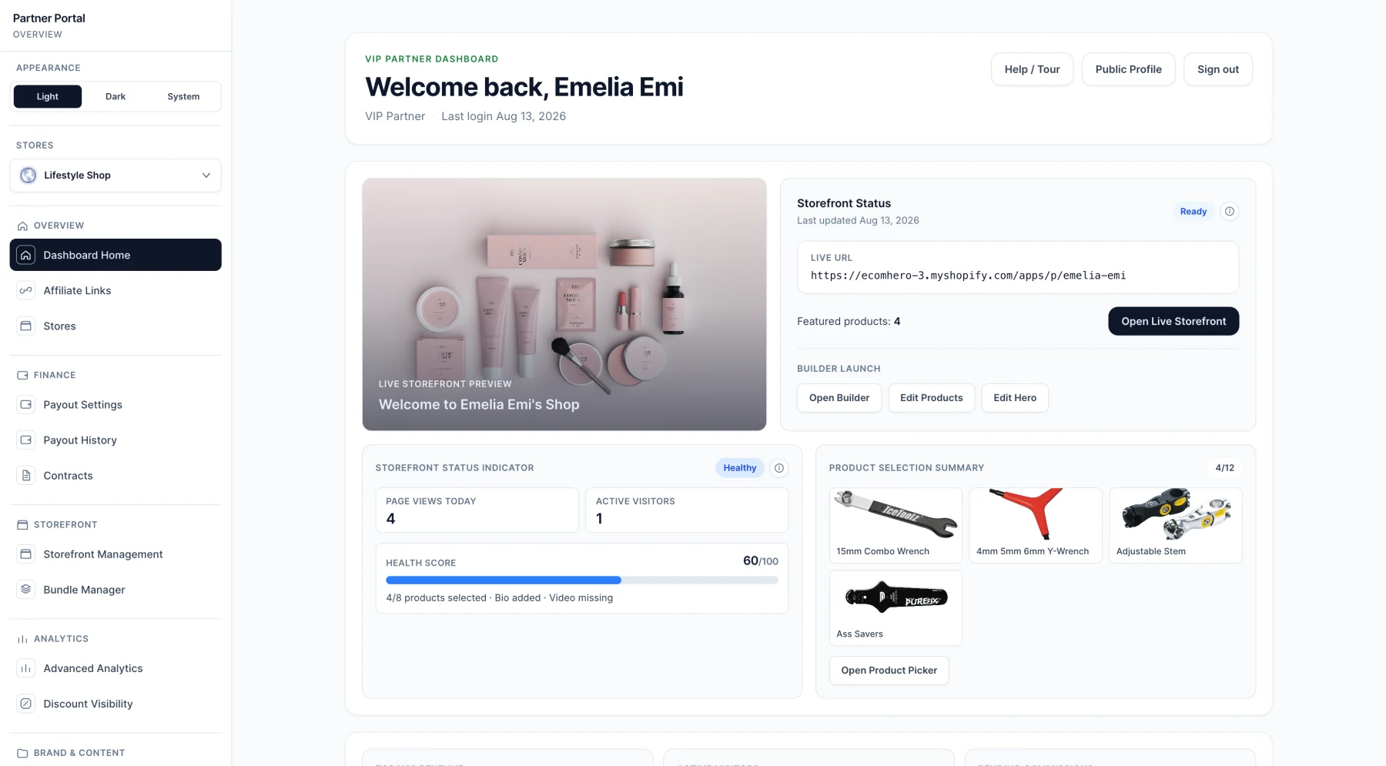The image size is (1386, 766).
Task: Click the Brand & Content folder icon
Action: coord(22,753)
